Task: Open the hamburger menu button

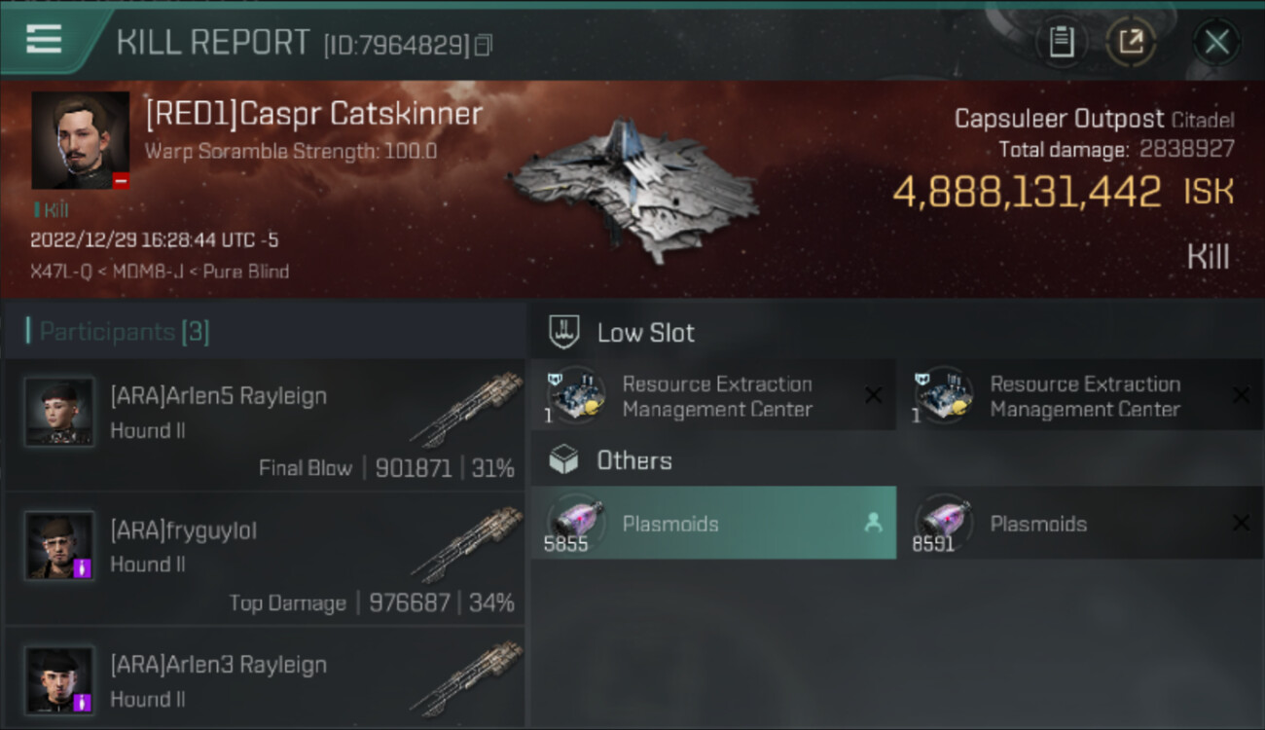Action: (x=44, y=40)
